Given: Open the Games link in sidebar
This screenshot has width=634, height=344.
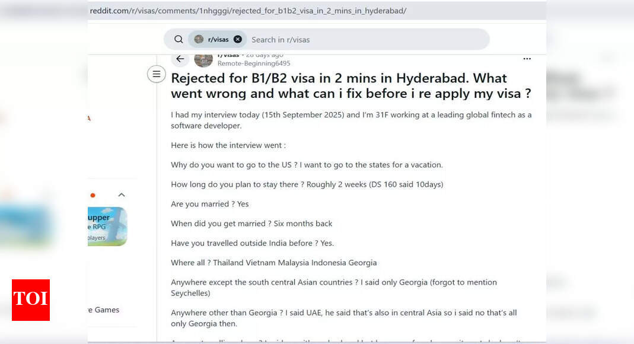Looking at the screenshot, I should 104,310.
